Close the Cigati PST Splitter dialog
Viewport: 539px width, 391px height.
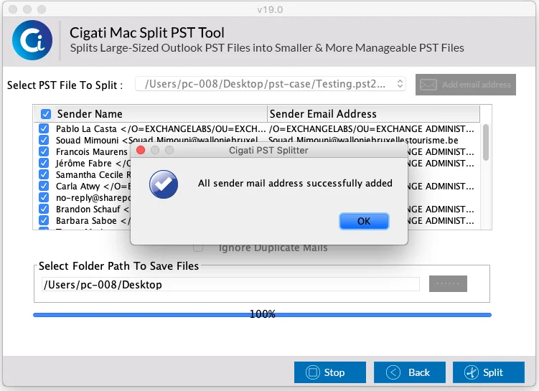pos(141,150)
